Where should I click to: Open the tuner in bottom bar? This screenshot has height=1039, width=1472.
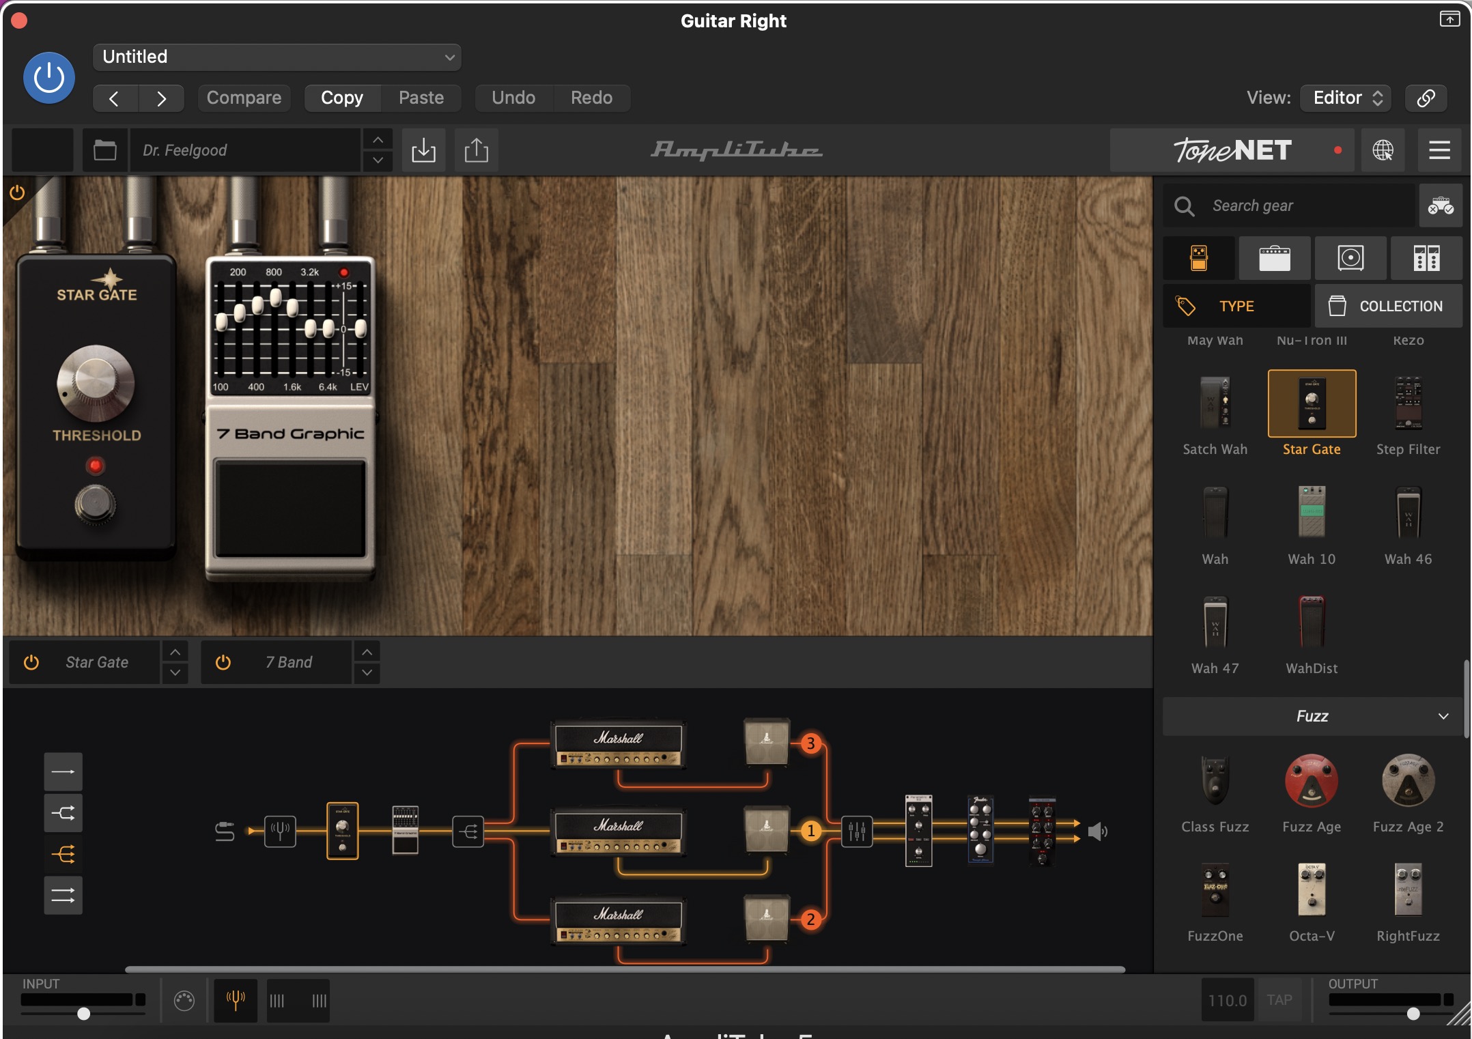coord(236,1001)
